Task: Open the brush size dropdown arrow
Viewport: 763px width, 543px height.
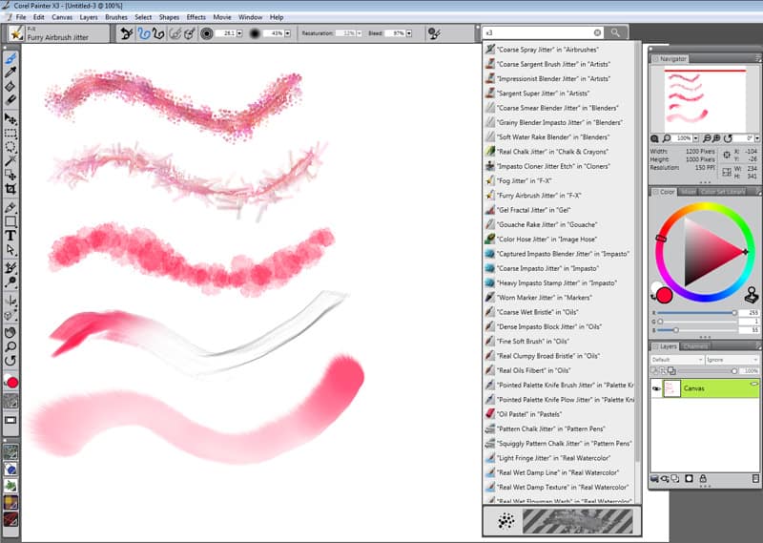Action: pos(239,33)
